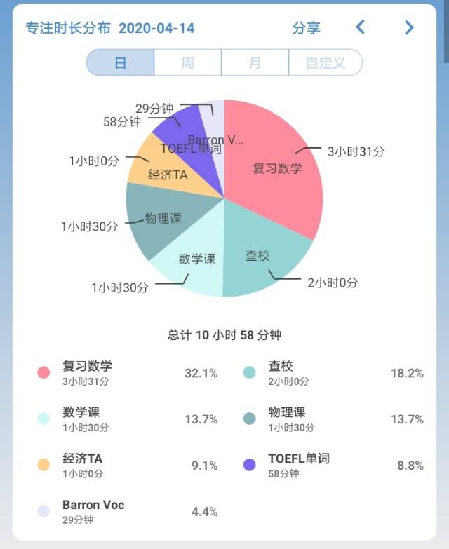Tap the 分享 share button
This screenshot has width=449, height=549.
coord(306,28)
